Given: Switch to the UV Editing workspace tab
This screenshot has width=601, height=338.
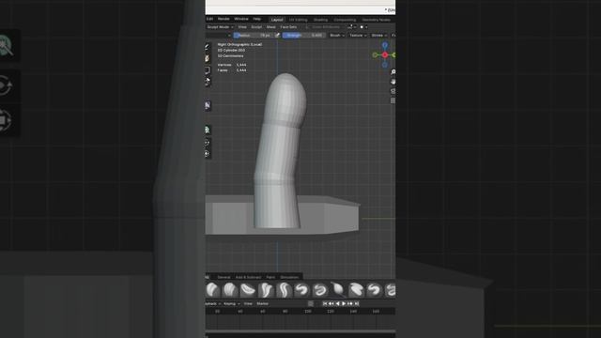Looking at the screenshot, I should pyautogui.click(x=299, y=20).
